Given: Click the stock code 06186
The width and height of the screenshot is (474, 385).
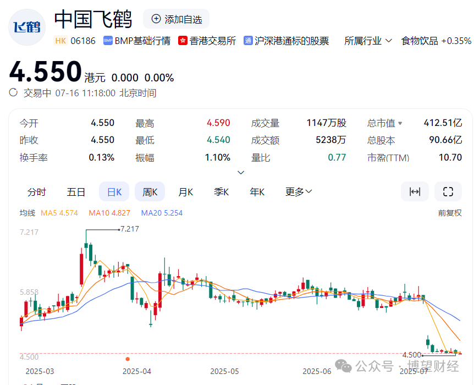Looking at the screenshot, I should pyautogui.click(x=83, y=41).
